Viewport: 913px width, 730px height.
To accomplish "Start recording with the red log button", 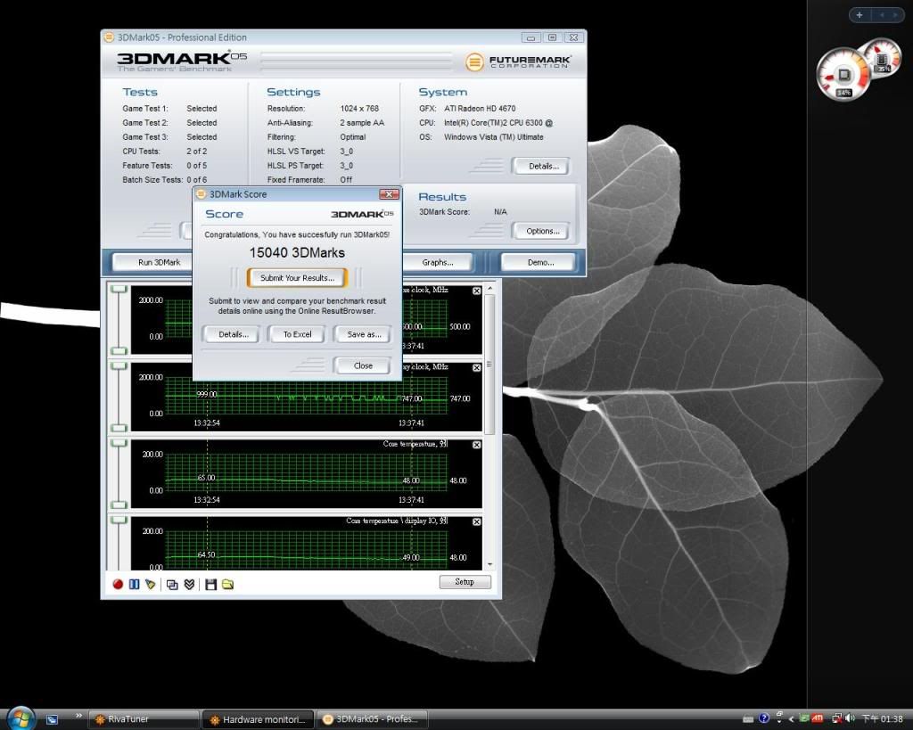I will (118, 584).
